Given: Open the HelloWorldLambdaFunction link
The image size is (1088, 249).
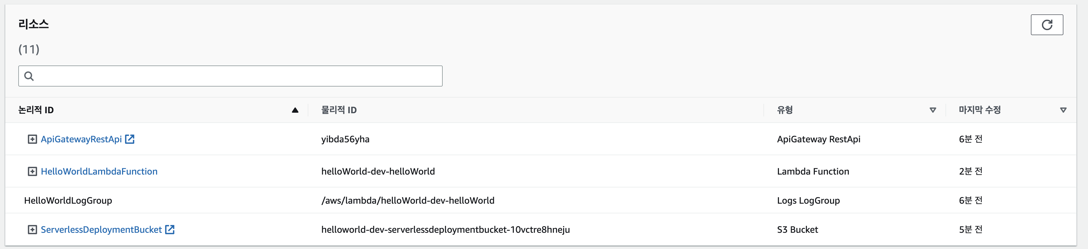Looking at the screenshot, I should [99, 171].
